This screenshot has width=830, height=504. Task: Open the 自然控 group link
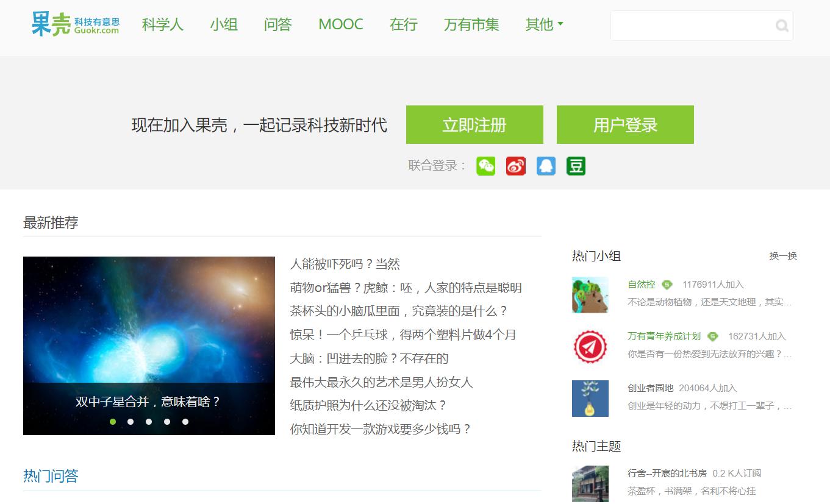(642, 285)
